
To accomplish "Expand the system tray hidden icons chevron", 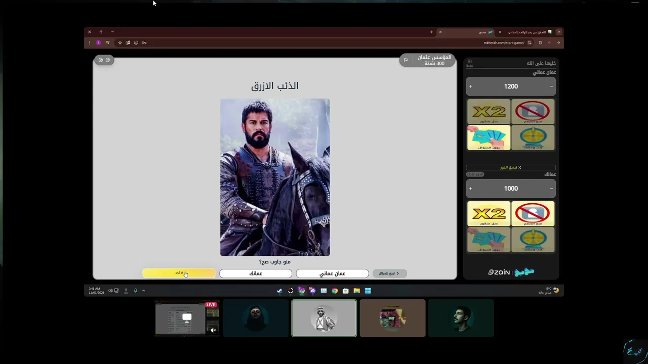I will pyautogui.click(x=143, y=291).
